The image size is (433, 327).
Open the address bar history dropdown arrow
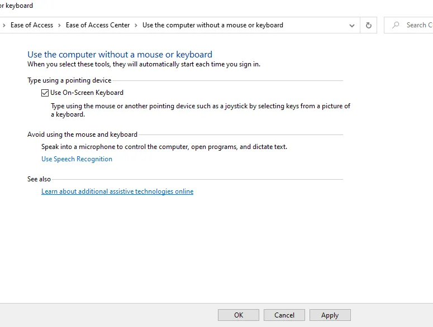pos(351,25)
